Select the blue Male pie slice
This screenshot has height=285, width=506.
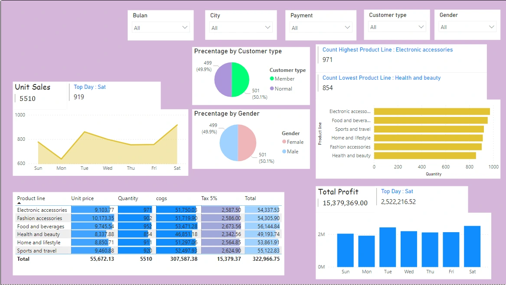point(229,143)
